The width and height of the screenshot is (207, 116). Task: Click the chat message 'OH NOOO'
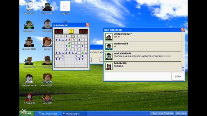click(x=118, y=66)
